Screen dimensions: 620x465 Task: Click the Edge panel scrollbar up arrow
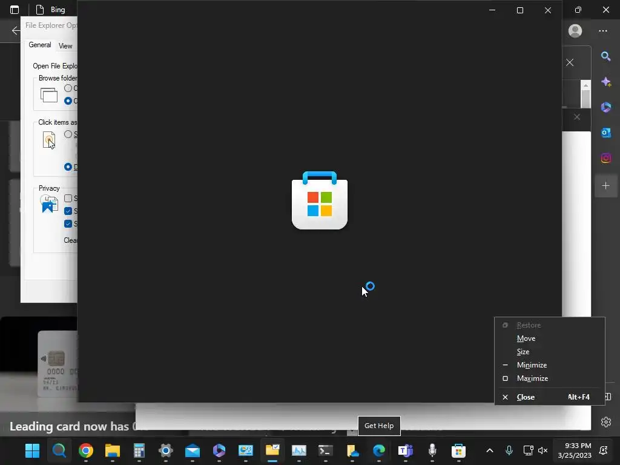point(585,85)
